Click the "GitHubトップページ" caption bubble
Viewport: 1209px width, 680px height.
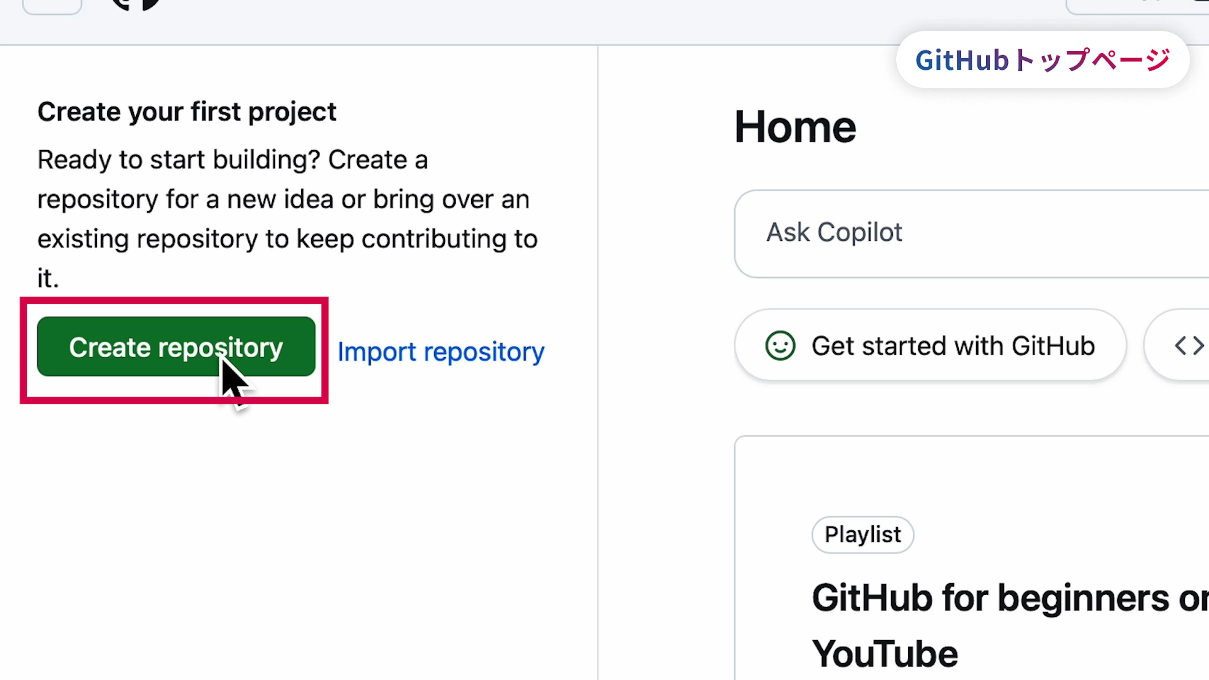click(x=1042, y=60)
